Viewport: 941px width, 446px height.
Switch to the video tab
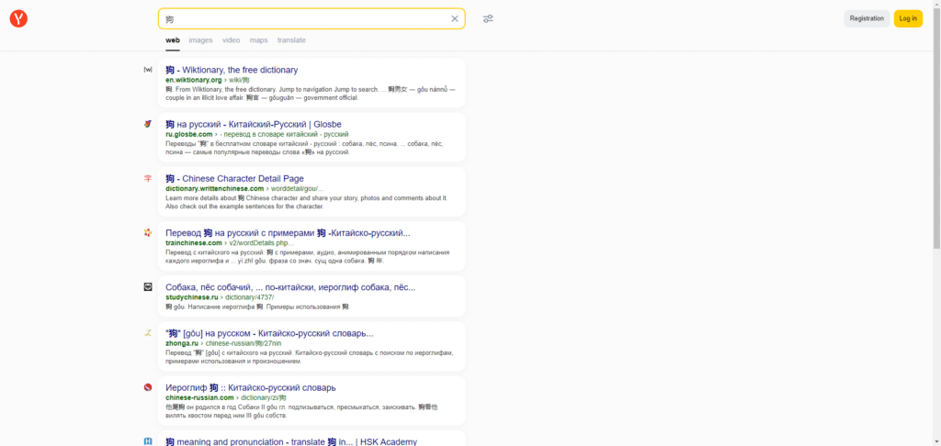point(231,40)
